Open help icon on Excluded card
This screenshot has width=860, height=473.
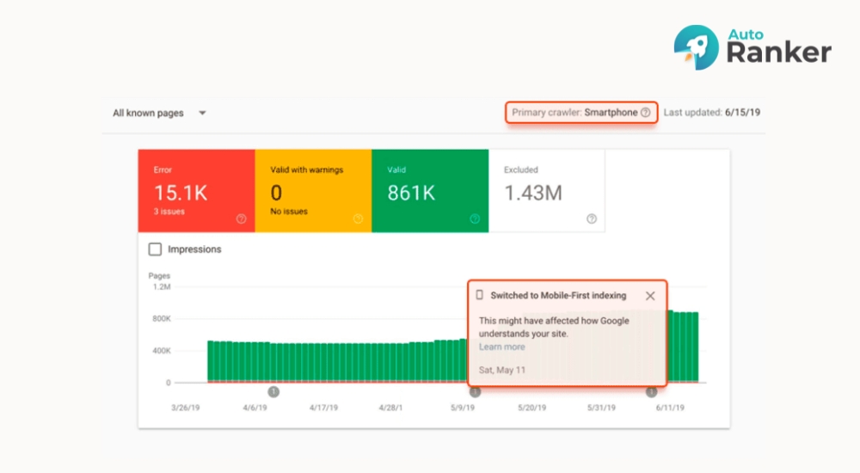click(x=592, y=219)
